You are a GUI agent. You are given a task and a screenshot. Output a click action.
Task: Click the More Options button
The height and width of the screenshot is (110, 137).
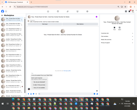pos(80,24)
